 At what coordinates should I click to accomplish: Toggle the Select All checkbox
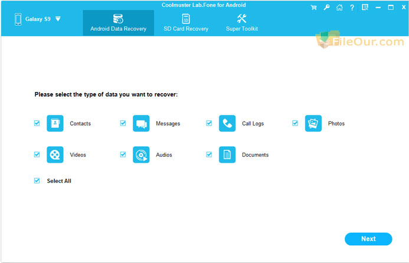coord(37,180)
